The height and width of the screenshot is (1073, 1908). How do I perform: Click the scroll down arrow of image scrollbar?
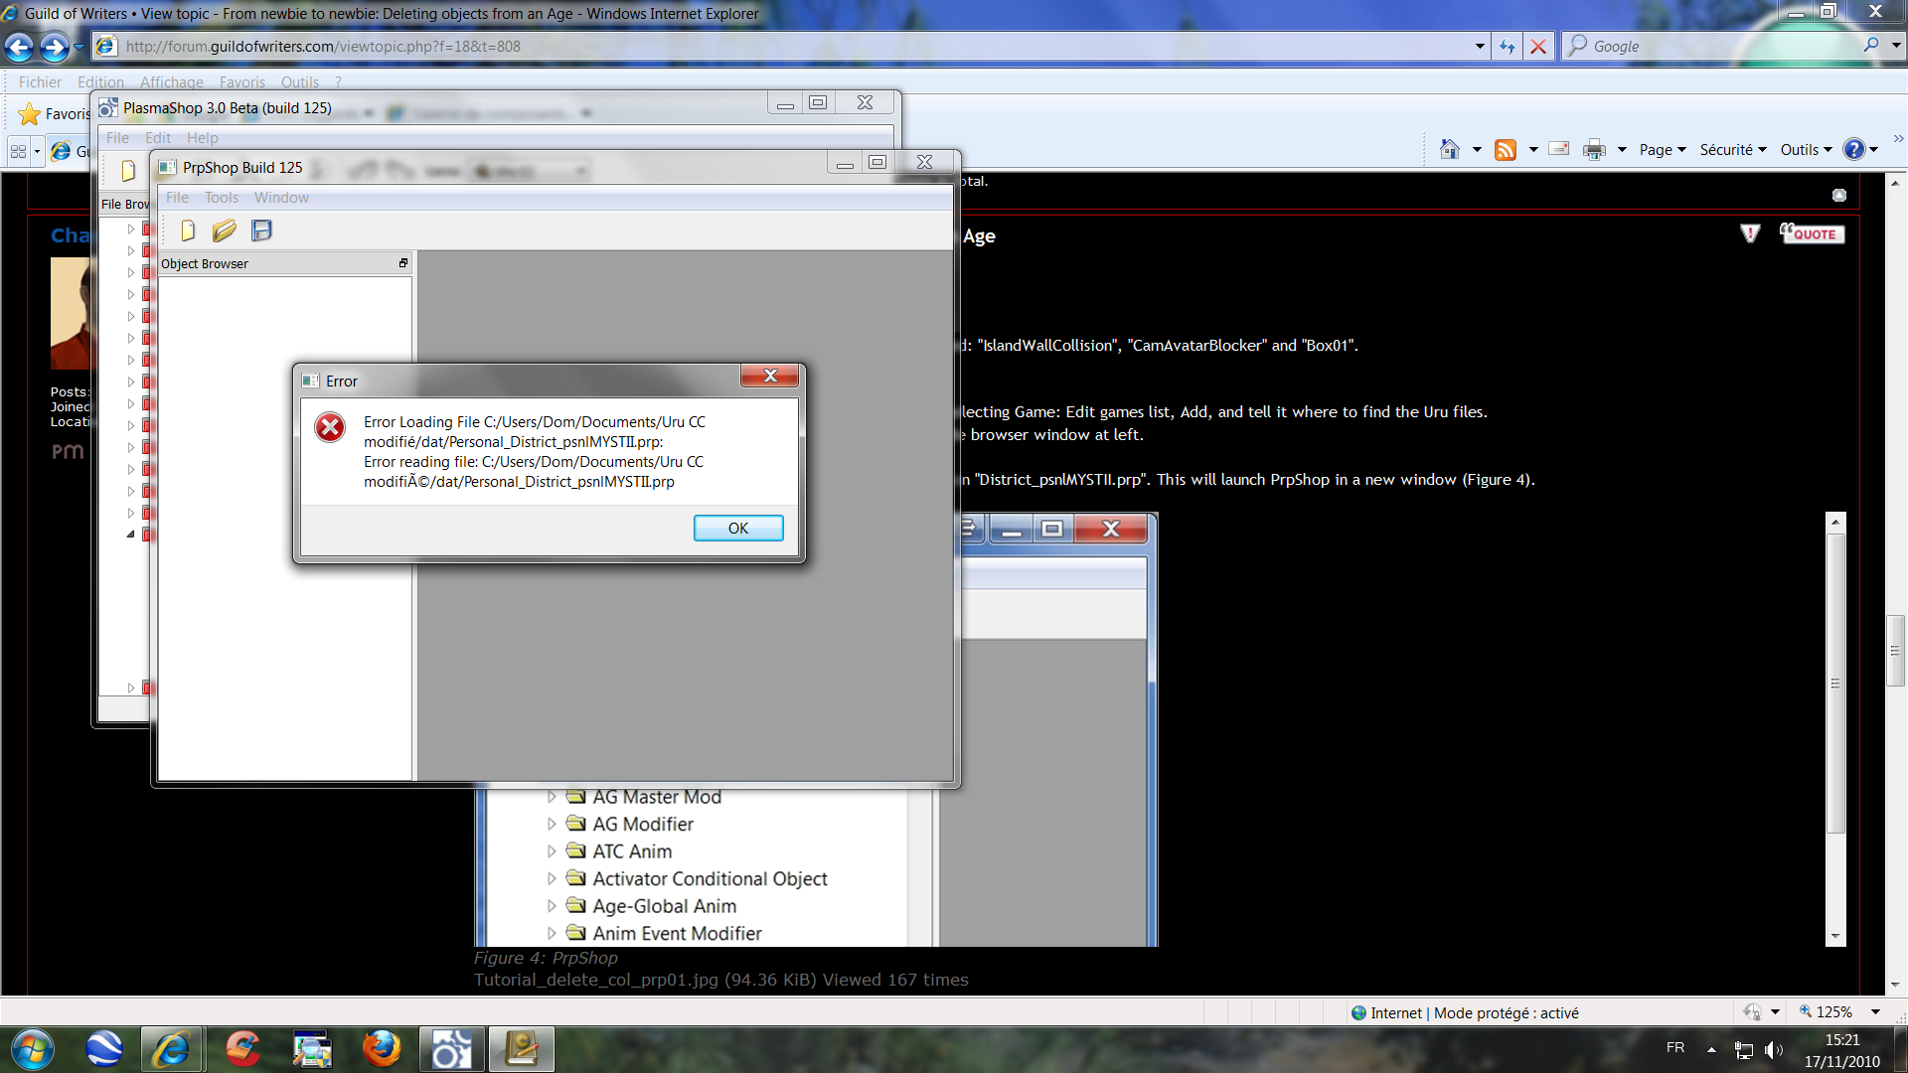click(x=1835, y=936)
